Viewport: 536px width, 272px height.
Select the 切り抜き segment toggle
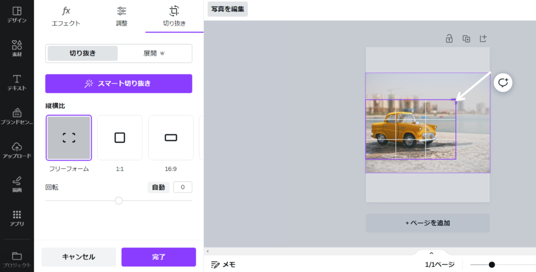[83, 53]
